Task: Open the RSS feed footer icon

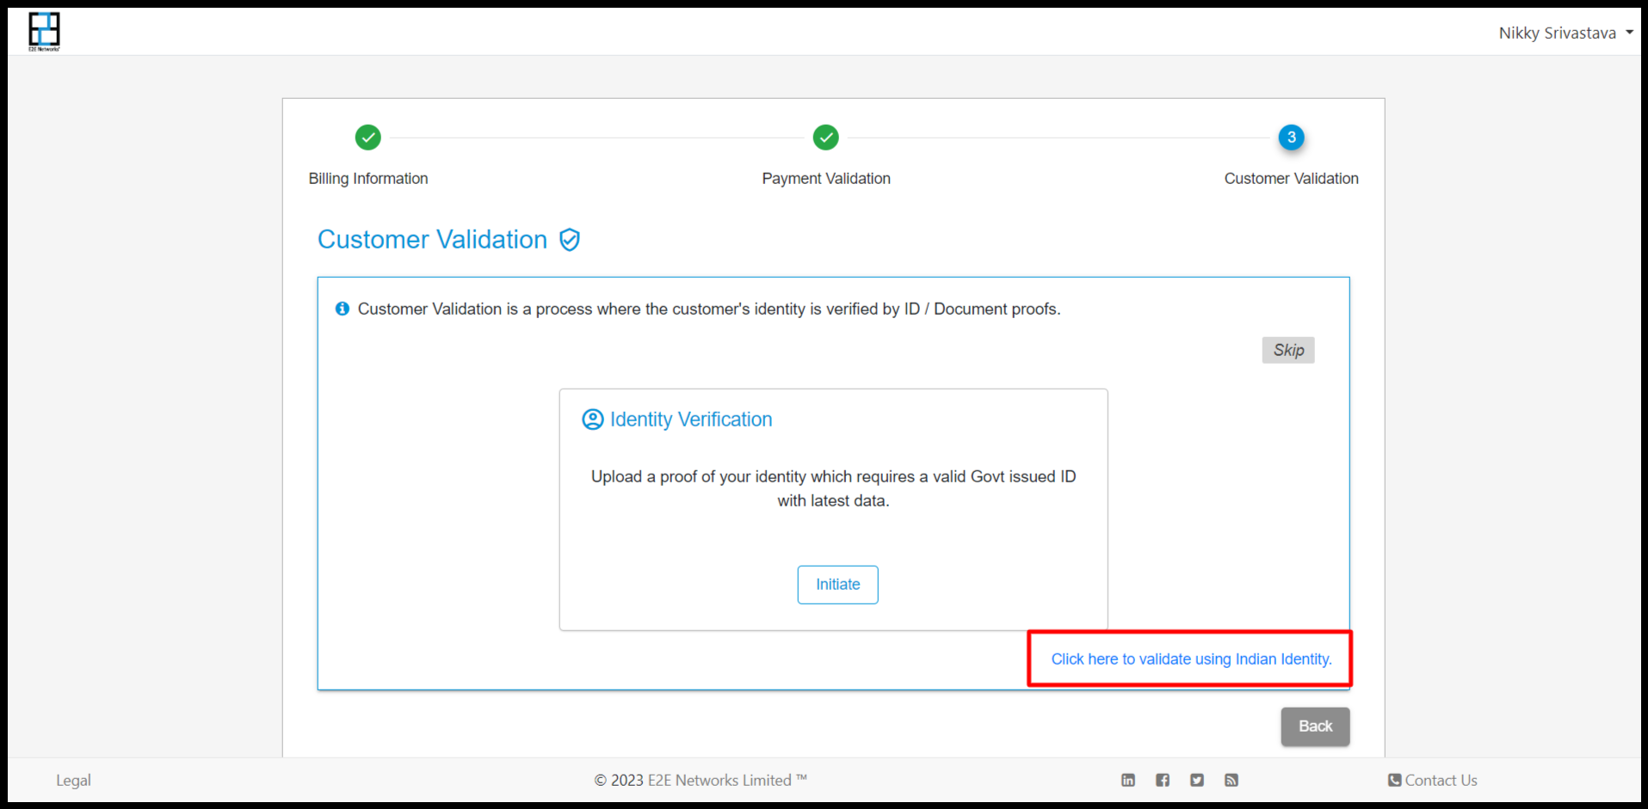Action: click(x=1231, y=780)
